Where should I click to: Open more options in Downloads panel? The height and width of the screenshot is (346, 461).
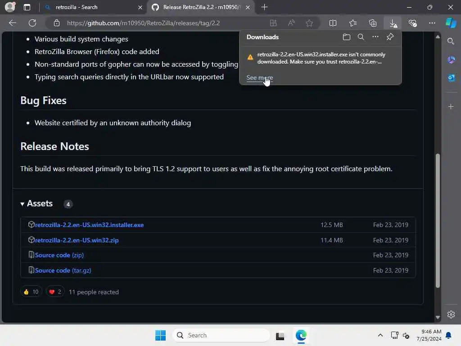(375, 37)
